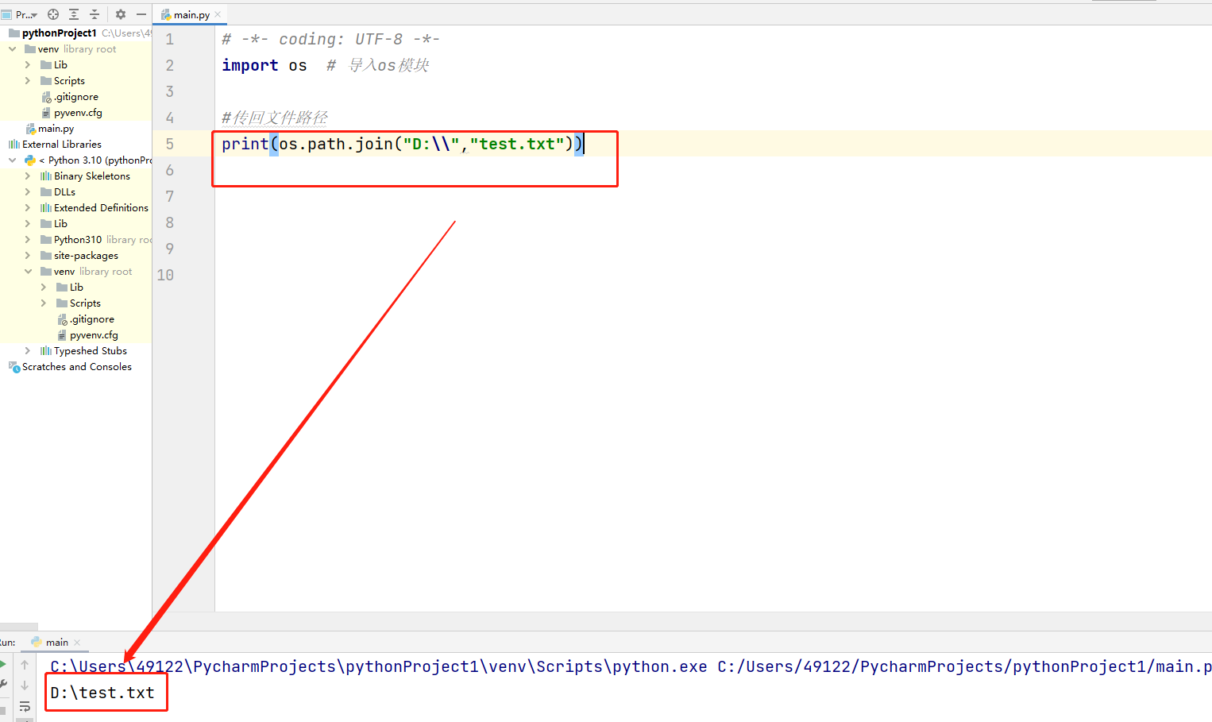This screenshot has height=722, width=1212.
Task: Click the wrench icon in Run toolbar
Action: 3,685
